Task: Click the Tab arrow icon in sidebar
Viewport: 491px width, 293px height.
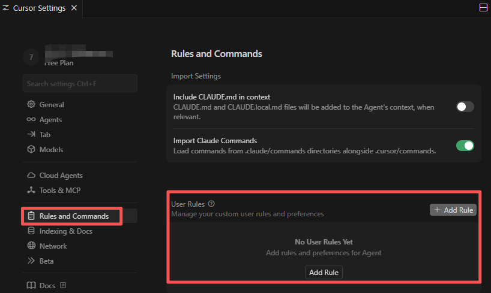Action: coord(31,134)
